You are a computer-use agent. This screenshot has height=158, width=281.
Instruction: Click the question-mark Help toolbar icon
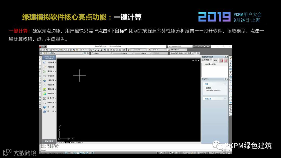coord(124,50)
